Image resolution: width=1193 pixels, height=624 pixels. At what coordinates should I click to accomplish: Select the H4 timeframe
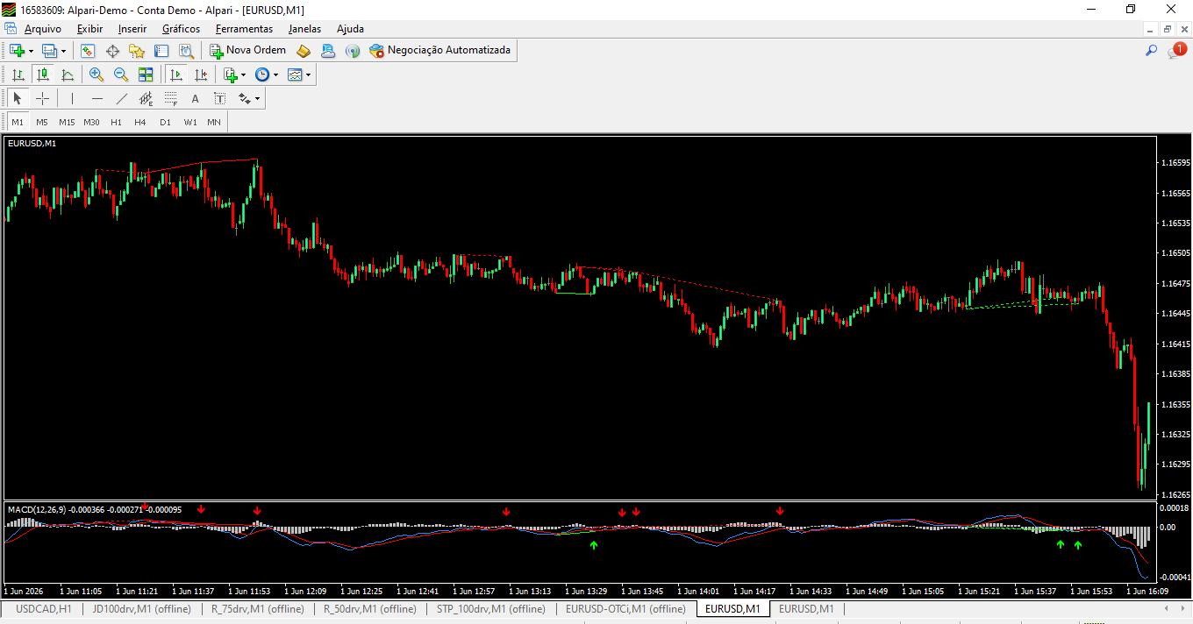click(140, 122)
